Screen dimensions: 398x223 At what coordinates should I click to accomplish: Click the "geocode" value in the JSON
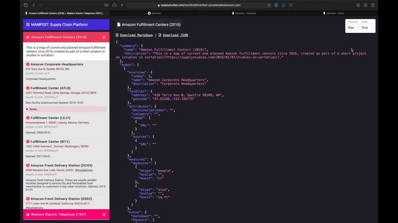pyautogui.click(x=174, y=99)
